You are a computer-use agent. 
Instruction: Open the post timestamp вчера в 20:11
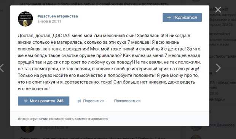(49, 21)
